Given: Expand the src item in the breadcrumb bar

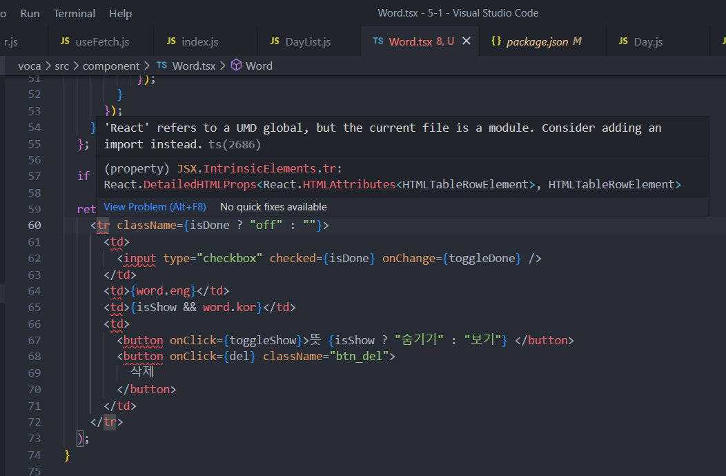Looking at the screenshot, I should [x=62, y=66].
